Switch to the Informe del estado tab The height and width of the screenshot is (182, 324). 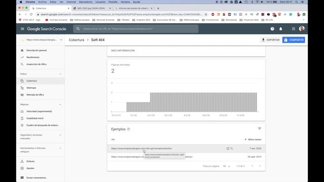(134, 8)
